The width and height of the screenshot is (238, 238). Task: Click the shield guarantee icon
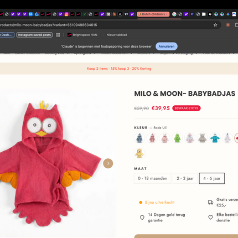click(x=142, y=218)
